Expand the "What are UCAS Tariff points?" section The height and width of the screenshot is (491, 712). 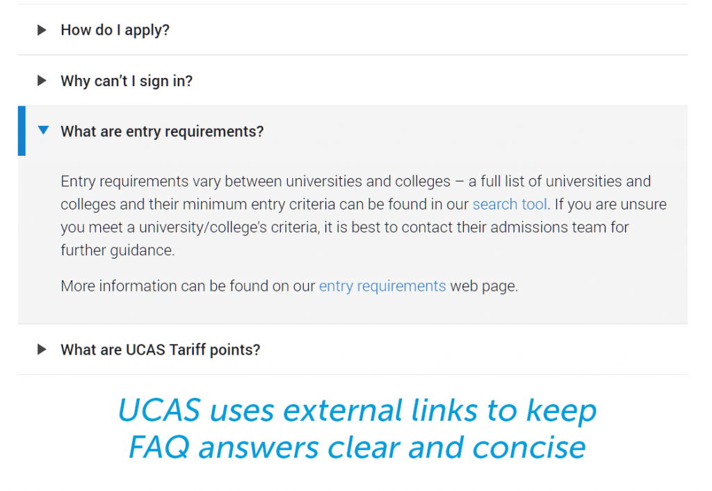pyautogui.click(x=160, y=350)
